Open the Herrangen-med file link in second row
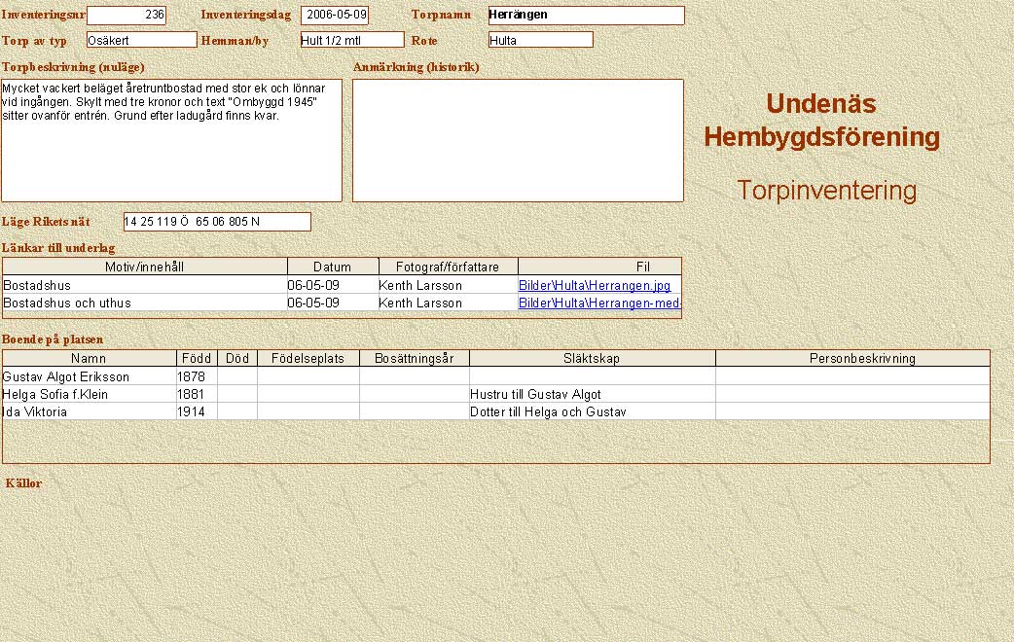This screenshot has width=1014, height=642. (x=598, y=303)
